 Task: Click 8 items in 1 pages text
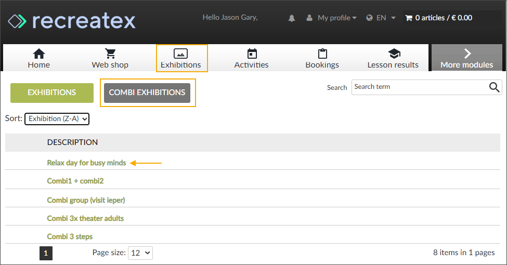tap(464, 253)
